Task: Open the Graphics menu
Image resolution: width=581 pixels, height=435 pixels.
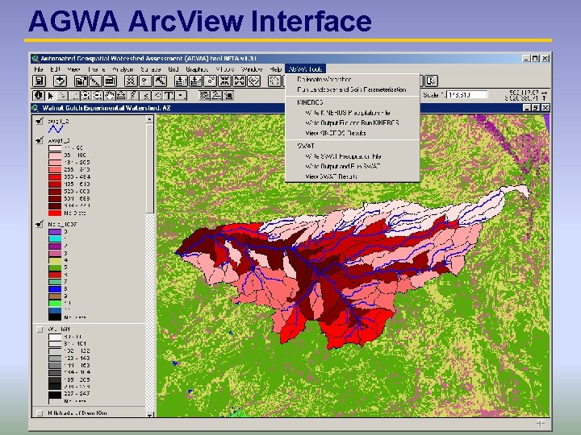Action: tap(197, 69)
